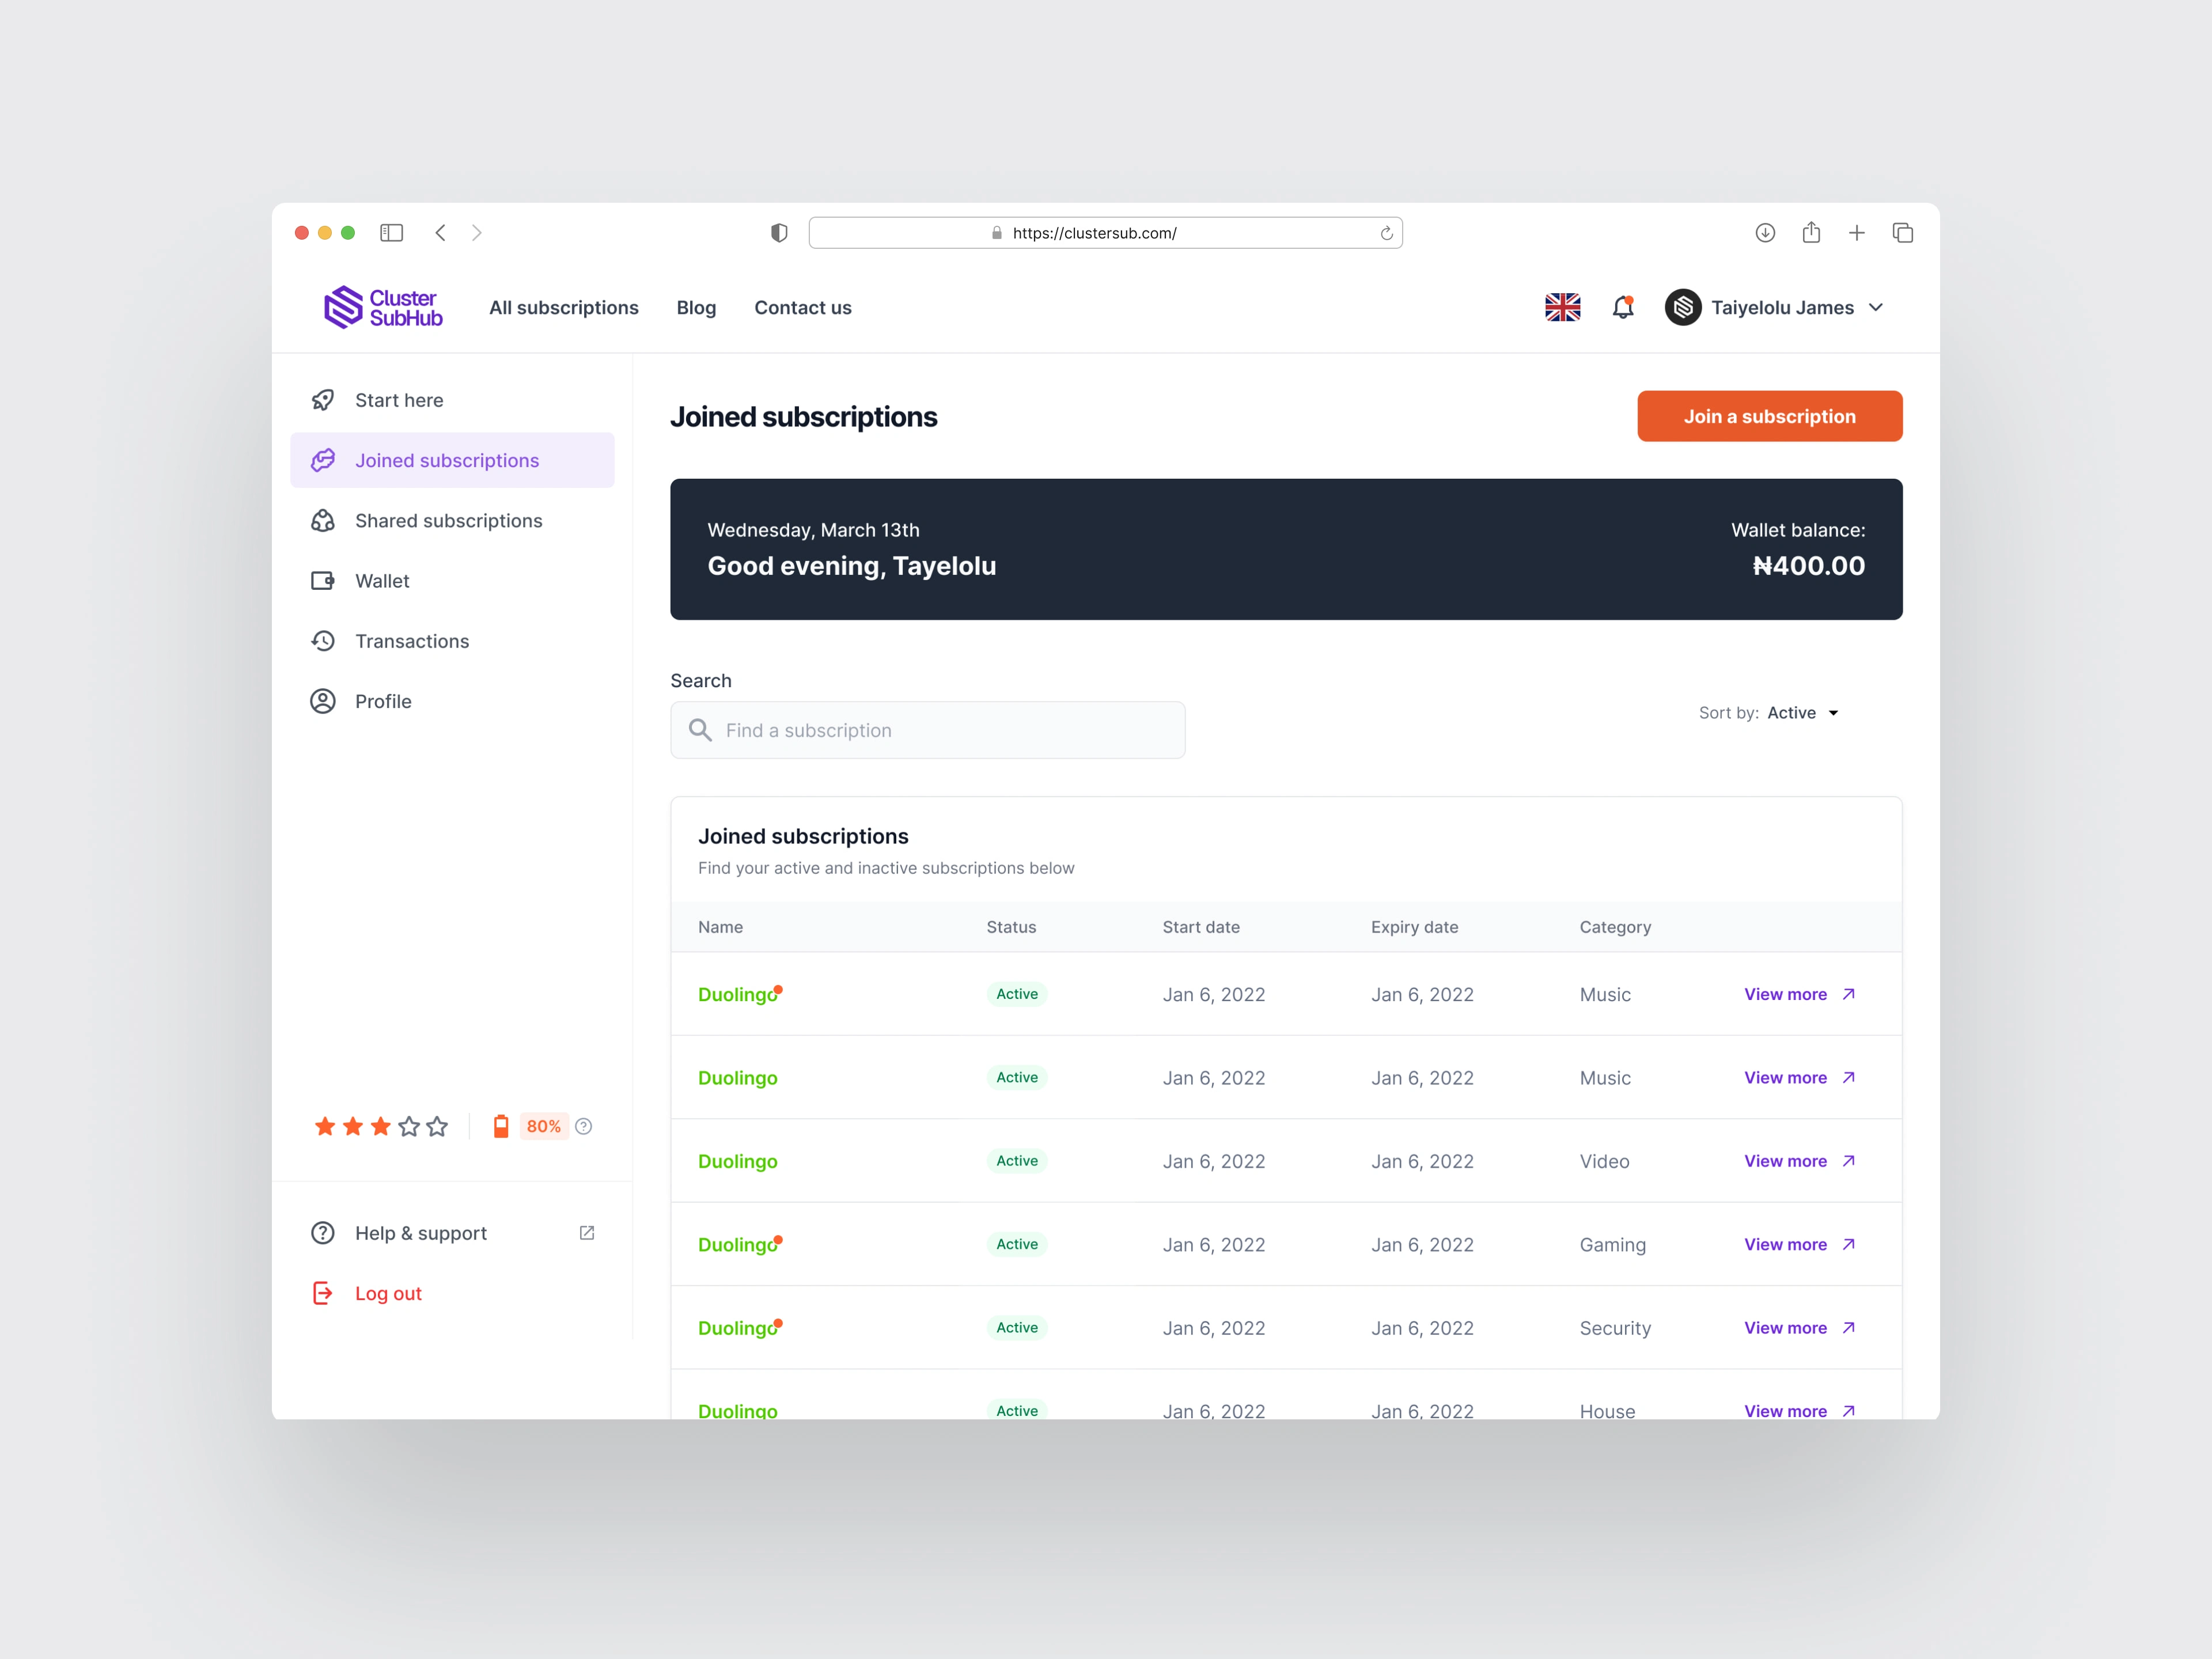This screenshot has height=1659, width=2212.
Task: Open the browser downloads icon
Action: 1765,233
